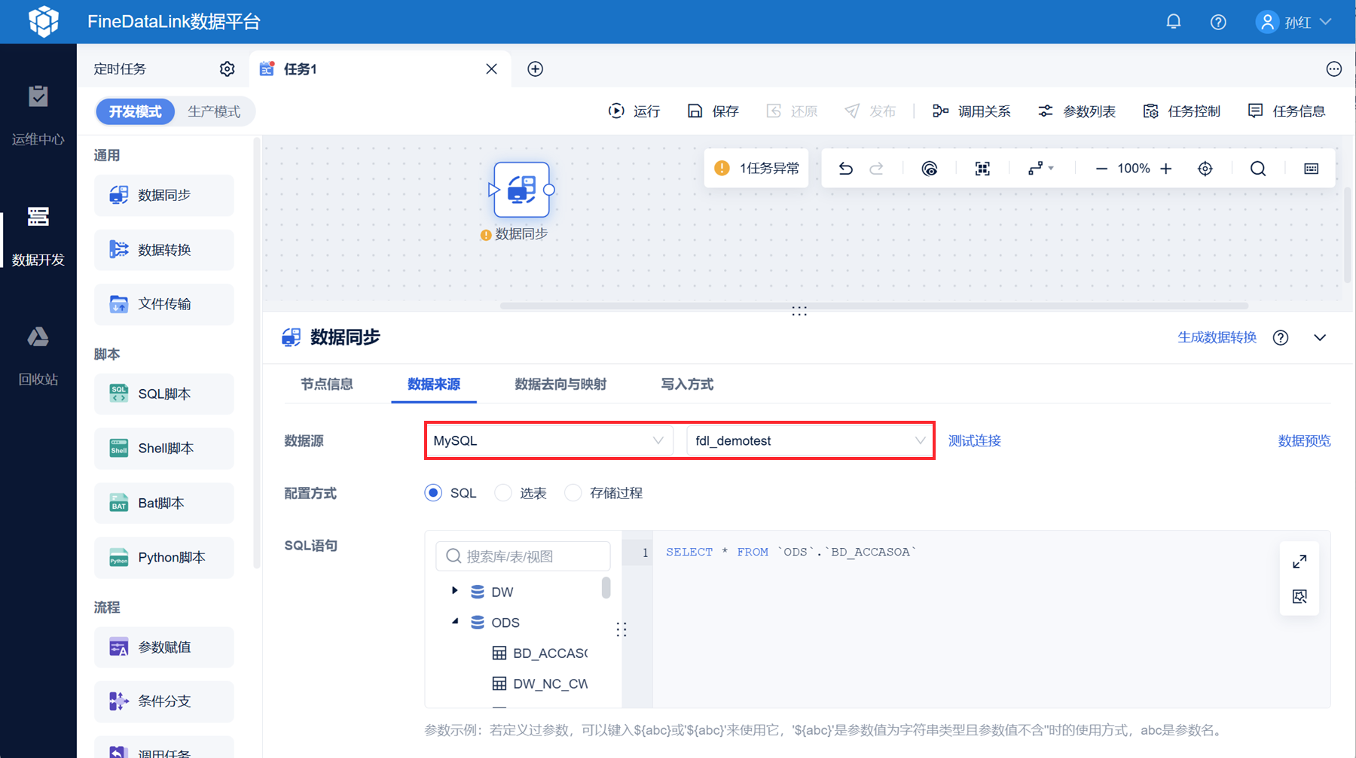Click the 数据预览 link
1356x758 pixels.
point(1304,441)
